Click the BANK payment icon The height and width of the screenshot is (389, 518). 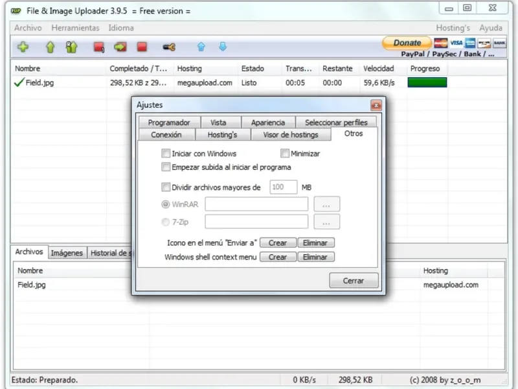499,43
